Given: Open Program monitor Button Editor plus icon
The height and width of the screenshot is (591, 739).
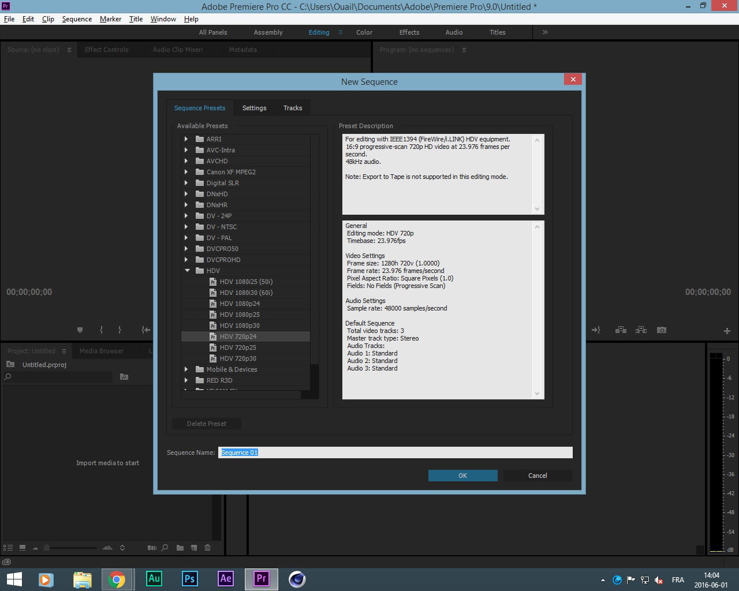Looking at the screenshot, I should pyautogui.click(x=727, y=331).
